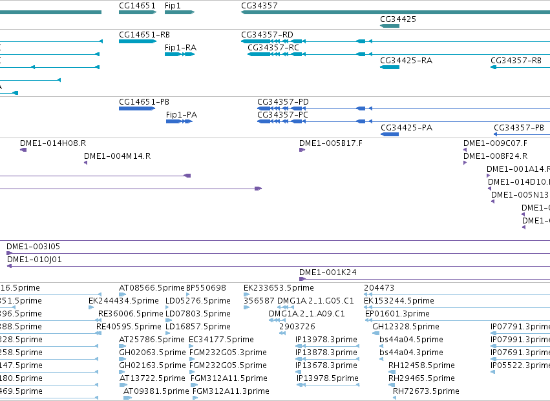Viewport: 550px width, 401px height.
Task: Select EST EC34177.5prime
Action: tap(221, 340)
